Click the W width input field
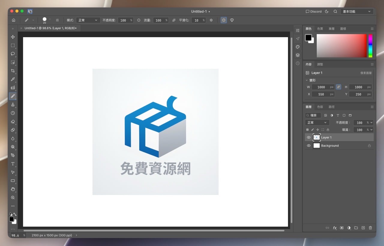The image size is (384, 246). click(323, 87)
